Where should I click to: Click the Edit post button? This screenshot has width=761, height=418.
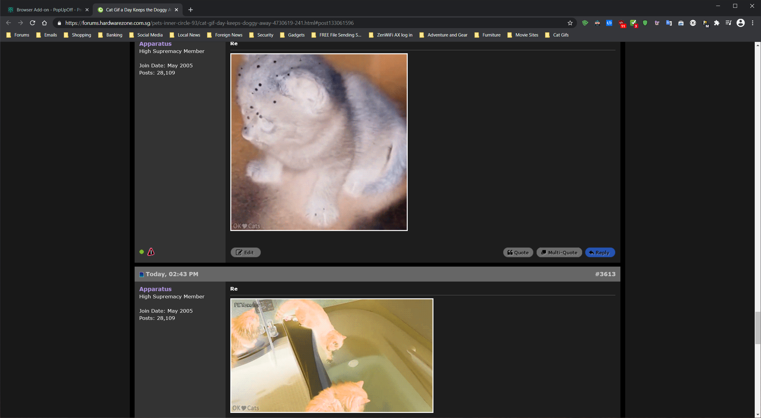tap(245, 253)
